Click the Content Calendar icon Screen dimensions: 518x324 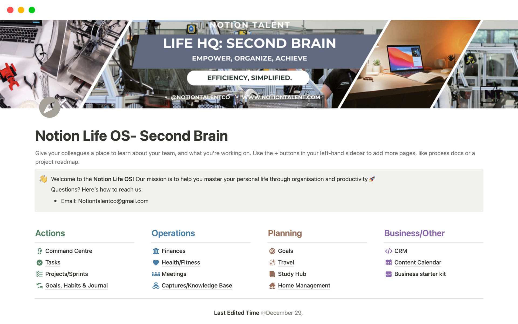388,262
